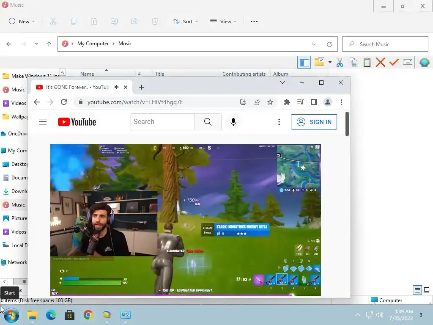433x325 pixels.
Task: Open the folder options dropdown arrow
Action: point(330,62)
